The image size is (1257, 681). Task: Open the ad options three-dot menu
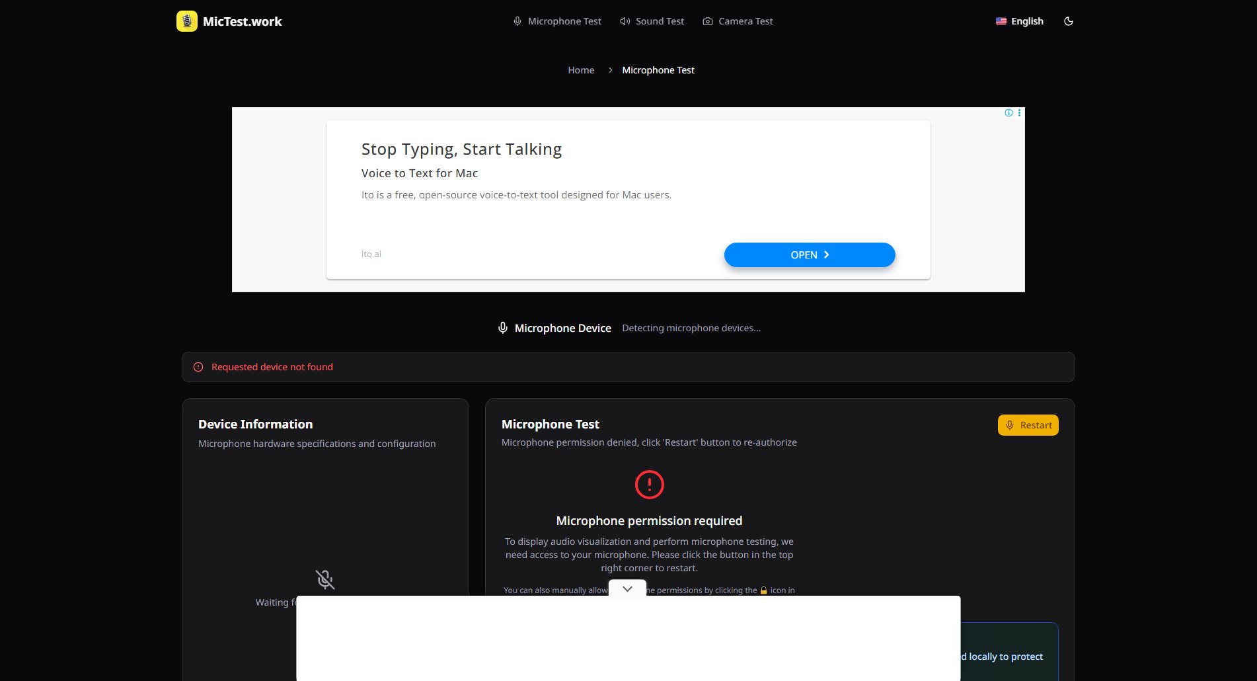coord(1020,113)
